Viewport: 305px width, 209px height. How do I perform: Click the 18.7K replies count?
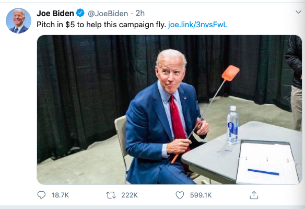tap(60, 195)
